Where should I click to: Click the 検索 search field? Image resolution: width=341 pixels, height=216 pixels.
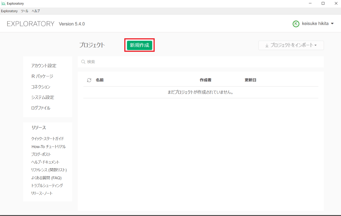click(201, 62)
